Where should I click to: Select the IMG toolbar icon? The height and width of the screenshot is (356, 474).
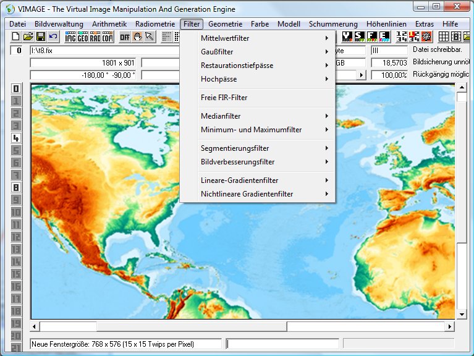70,37
